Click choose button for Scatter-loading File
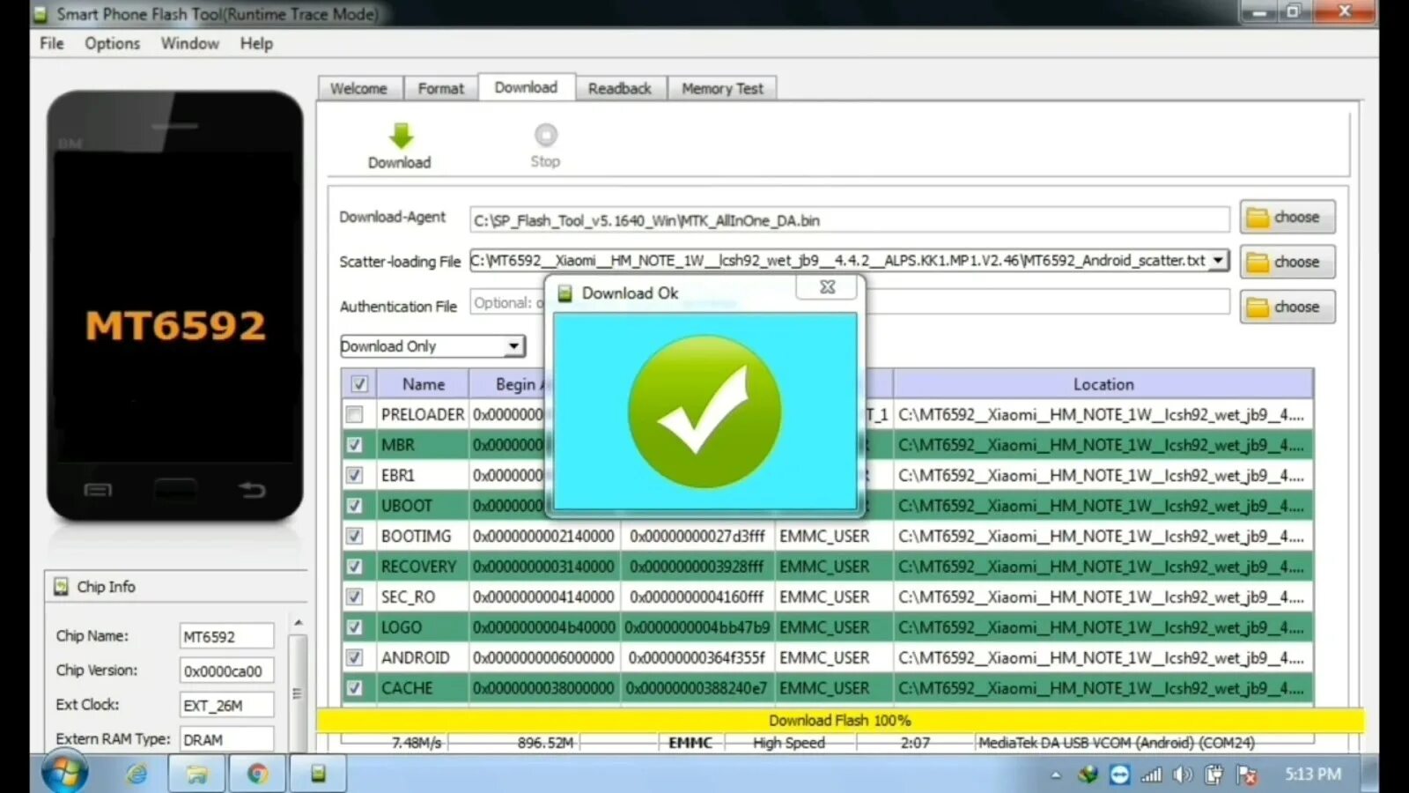The height and width of the screenshot is (793, 1409). pos(1287,262)
